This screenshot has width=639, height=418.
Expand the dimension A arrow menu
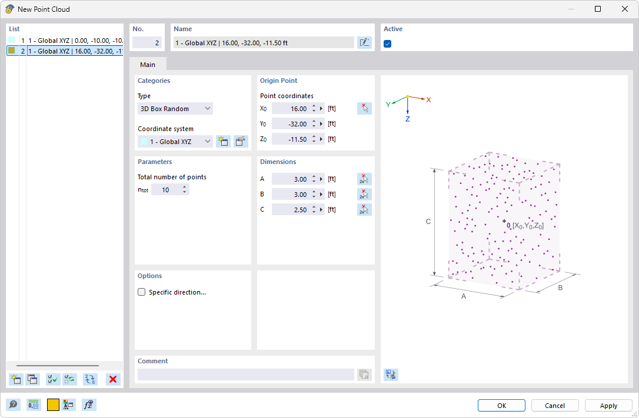[x=321, y=179]
